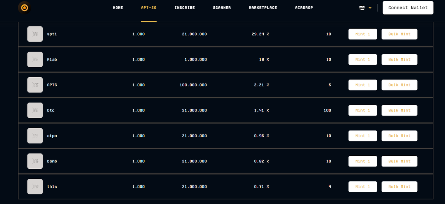This screenshot has height=204, width=445.
Task: Go to the HOME page
Action: pyautogui.click(x=118, y=8)
